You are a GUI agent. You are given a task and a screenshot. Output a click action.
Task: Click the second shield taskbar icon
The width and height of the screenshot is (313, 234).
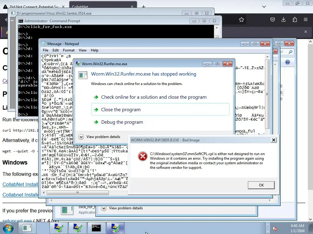(77, 228)
